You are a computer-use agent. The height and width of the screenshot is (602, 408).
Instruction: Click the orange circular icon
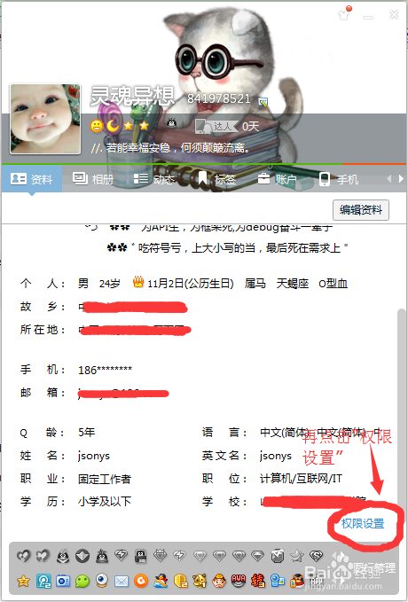pos(141,581)
